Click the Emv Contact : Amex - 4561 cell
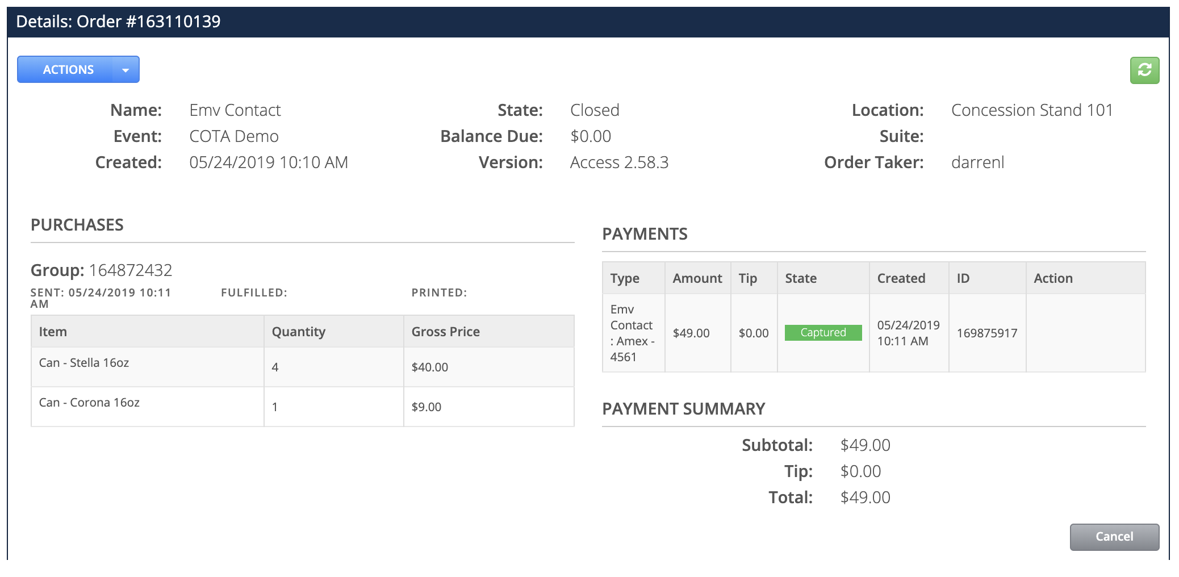 coord(633,333)
